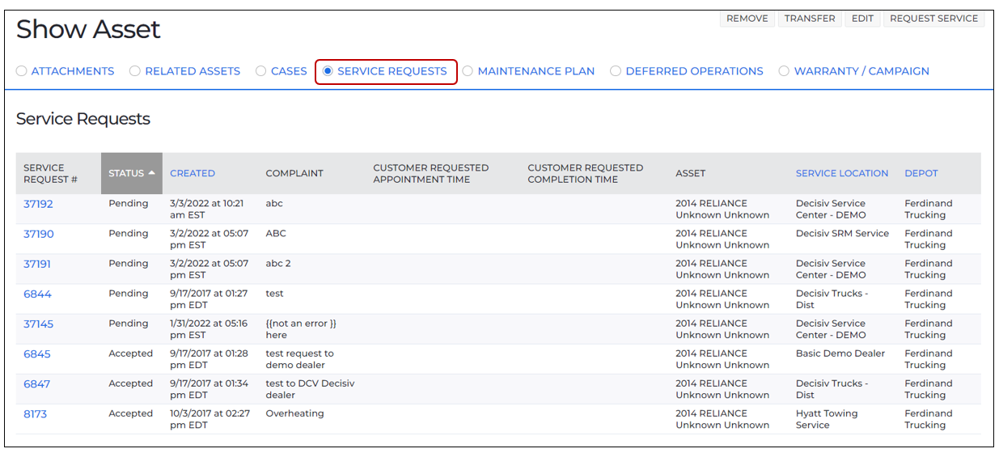This screenshot has height=453, width=999.
Task: Open service request 6844
Action: tap(37, 294)
